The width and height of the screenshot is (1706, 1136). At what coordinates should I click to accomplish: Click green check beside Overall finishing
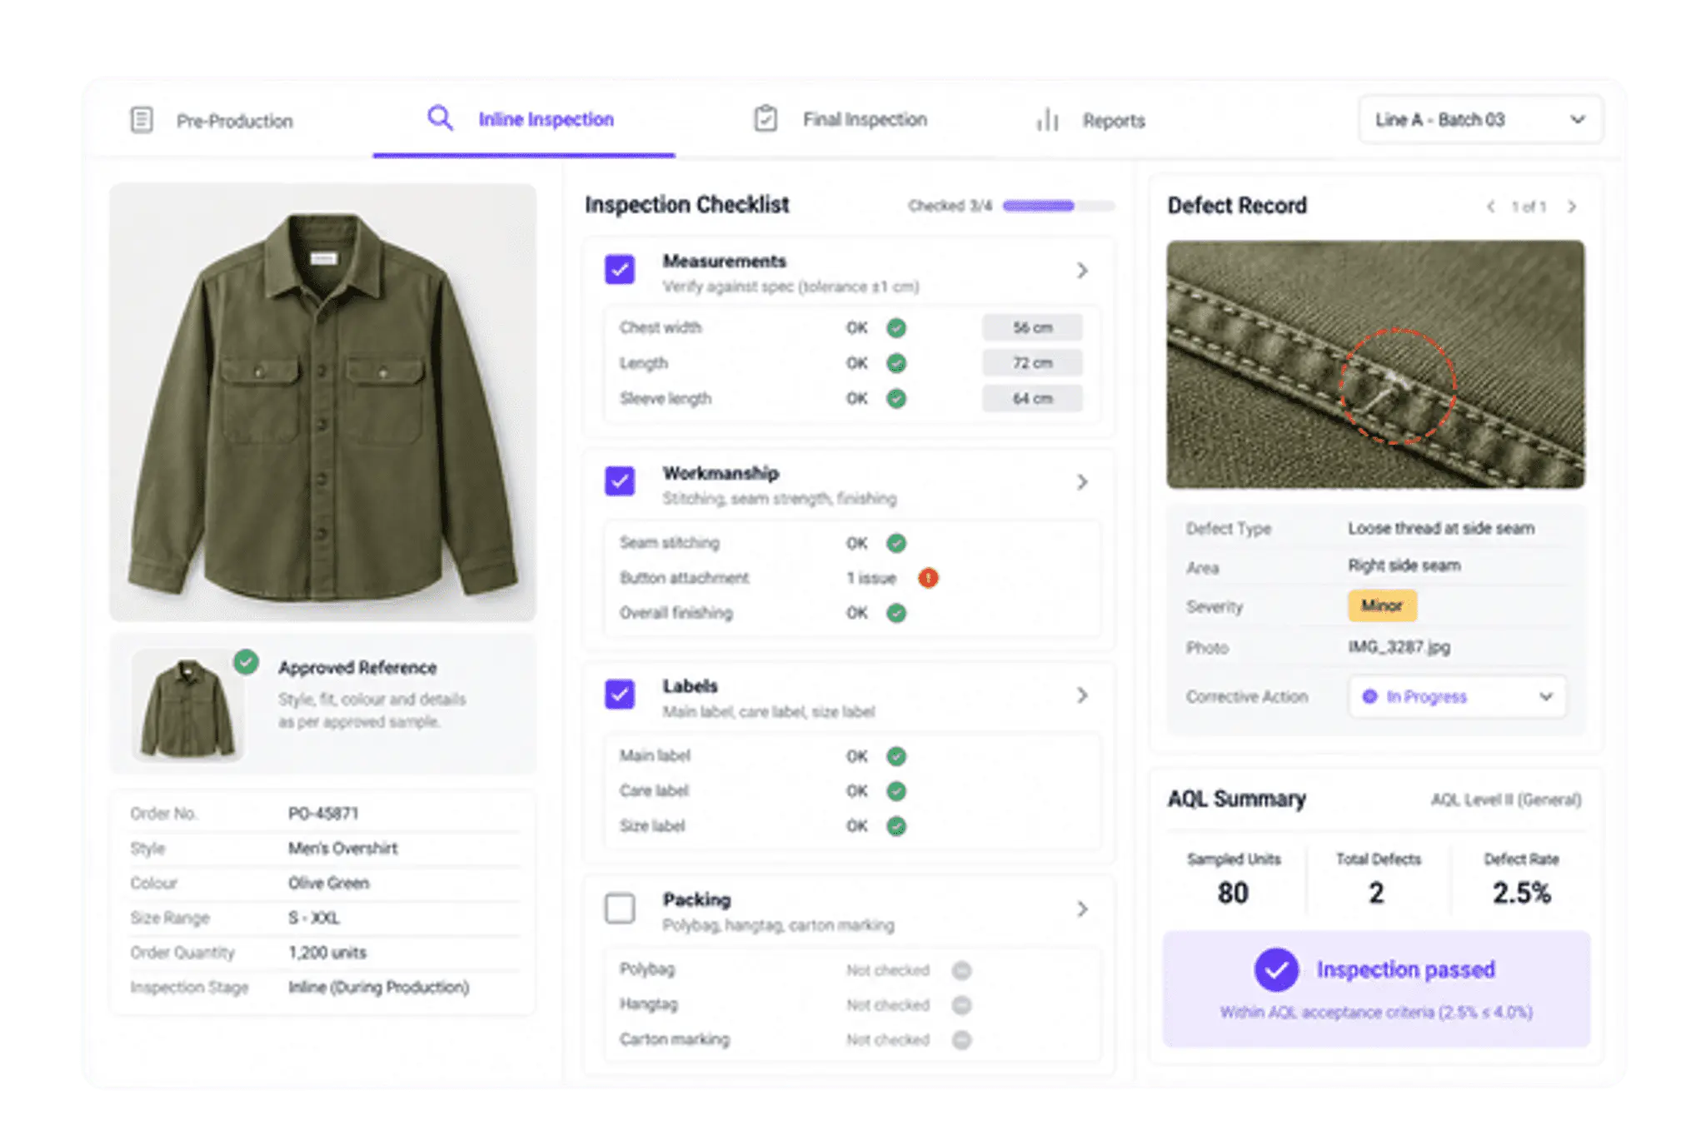coord(896,614)
